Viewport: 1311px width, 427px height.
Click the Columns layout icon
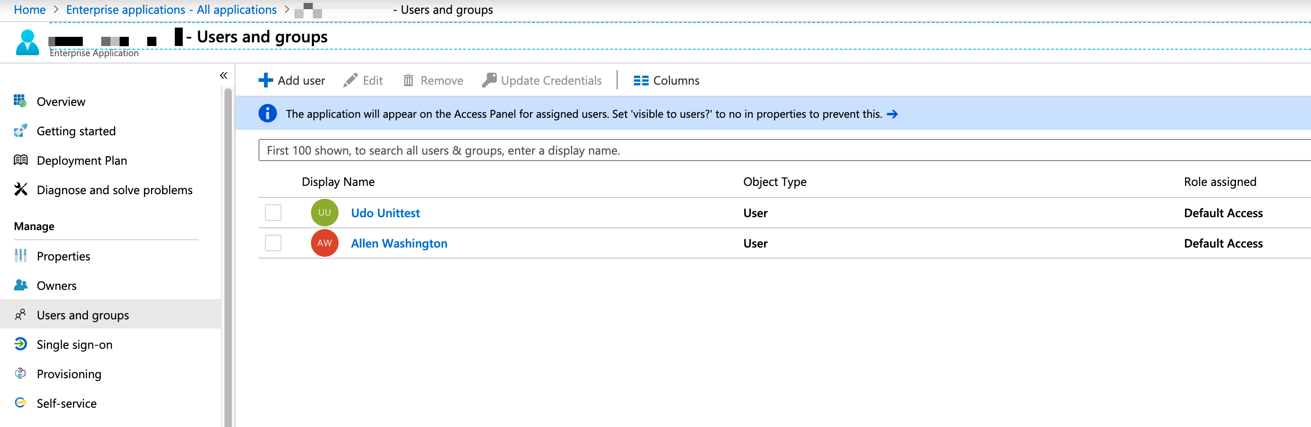coord(641,81)
